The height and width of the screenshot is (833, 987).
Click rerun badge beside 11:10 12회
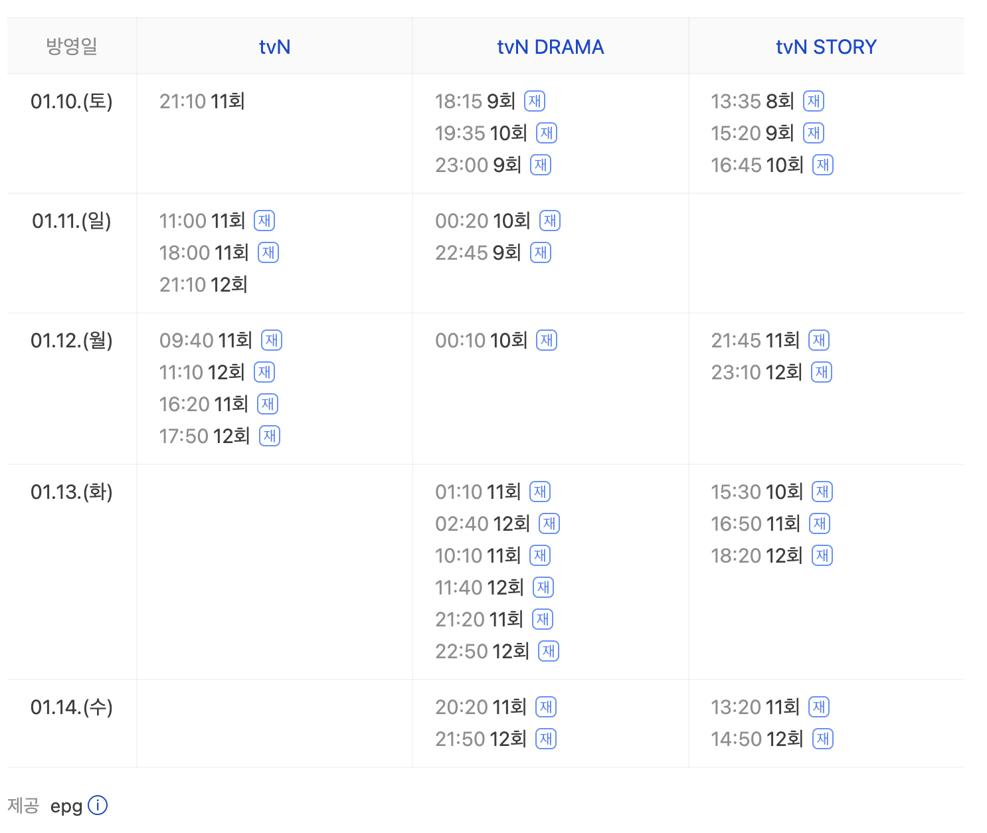264,372
